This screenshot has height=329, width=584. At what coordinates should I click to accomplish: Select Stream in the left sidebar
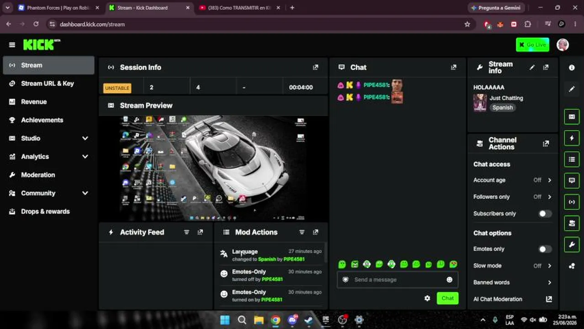point(48,65)
